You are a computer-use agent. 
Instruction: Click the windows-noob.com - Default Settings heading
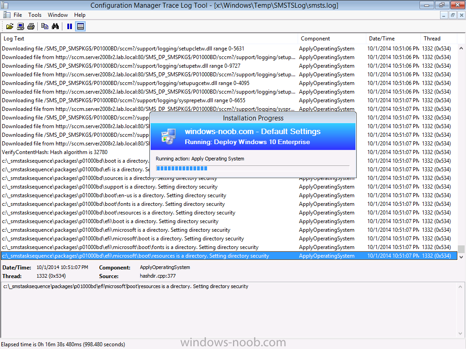click(253, 131)
